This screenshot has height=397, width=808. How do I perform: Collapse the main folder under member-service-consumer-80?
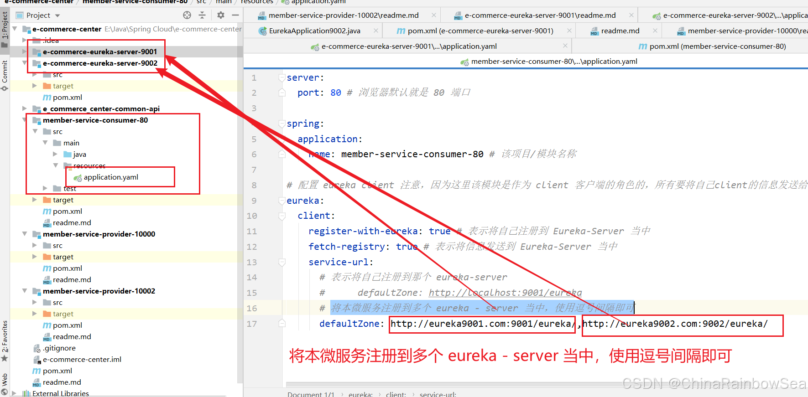pos(45,143)
